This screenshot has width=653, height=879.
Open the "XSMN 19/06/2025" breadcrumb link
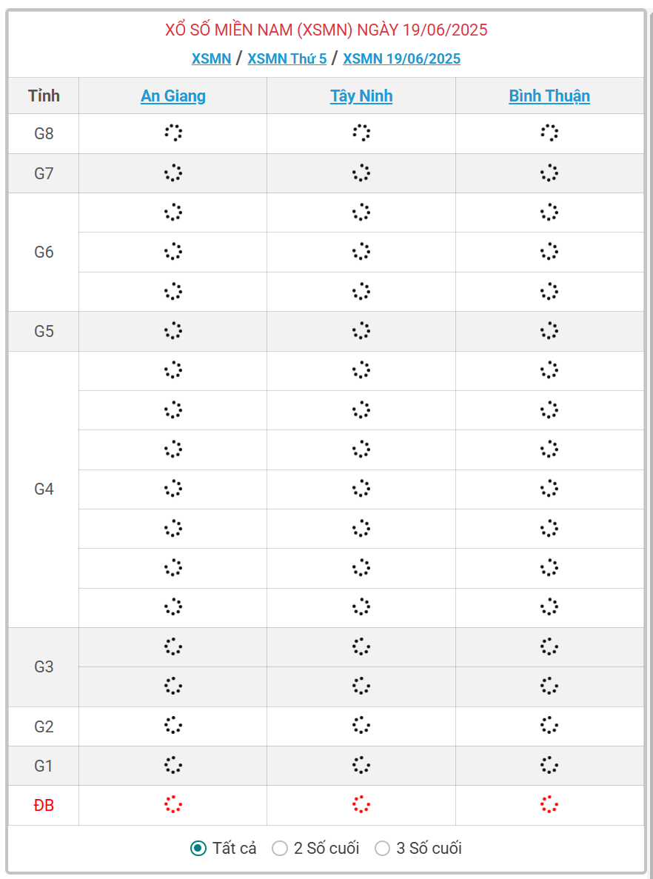pos(401,59)
